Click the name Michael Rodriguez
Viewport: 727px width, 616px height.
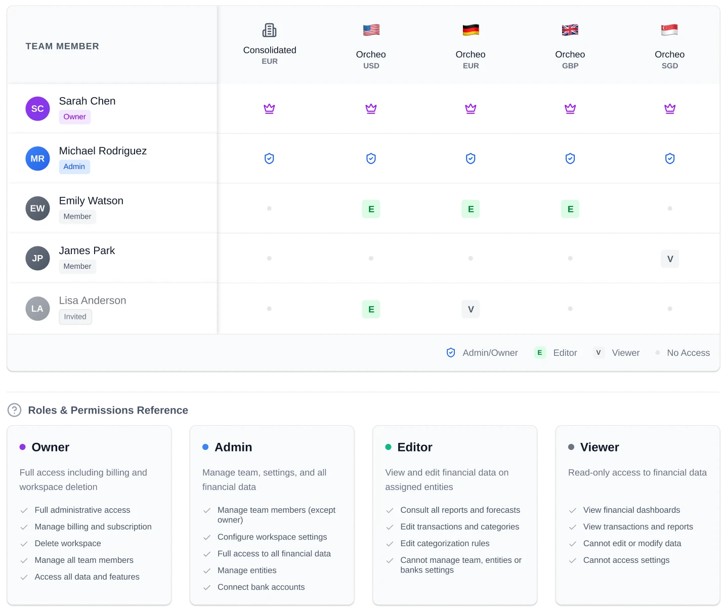(103, 151)
